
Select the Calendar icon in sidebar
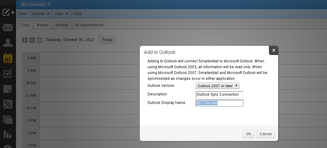[8, 58]
